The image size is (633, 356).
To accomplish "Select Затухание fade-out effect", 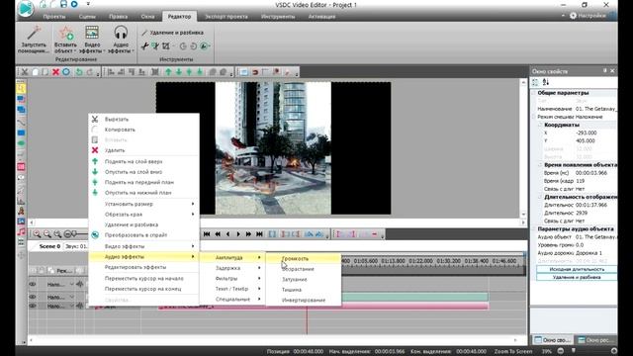I will click(304, 279).
